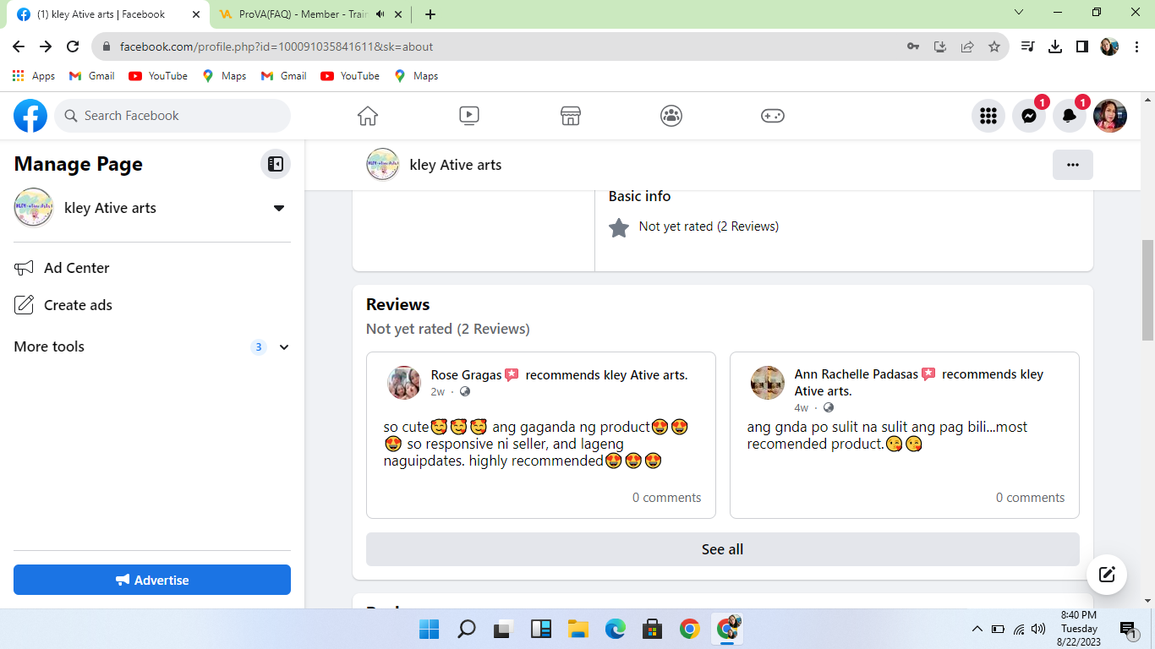Viewport: 1155px width, 649px height.
Task: Show hidden system tray icons
Action: [x=977, y=629]
